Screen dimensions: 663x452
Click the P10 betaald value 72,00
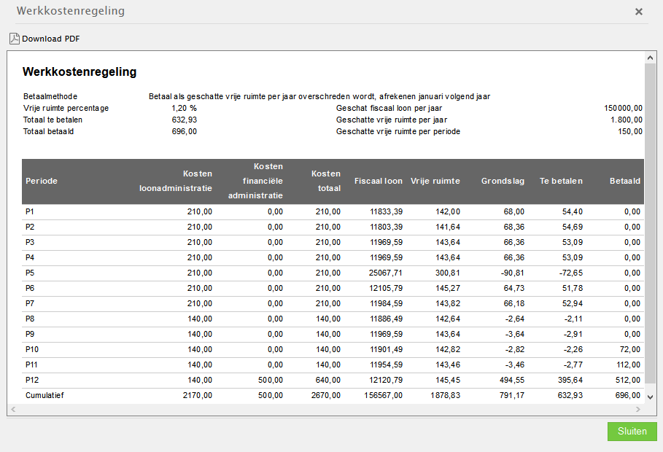(x=630, y=349)
